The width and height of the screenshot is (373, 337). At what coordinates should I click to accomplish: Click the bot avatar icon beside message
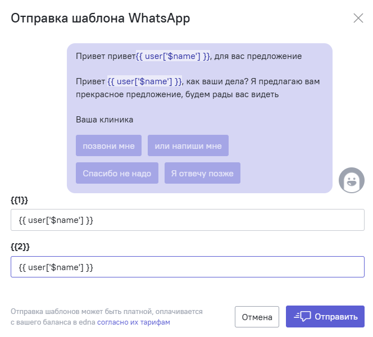(x=351, y=180)
